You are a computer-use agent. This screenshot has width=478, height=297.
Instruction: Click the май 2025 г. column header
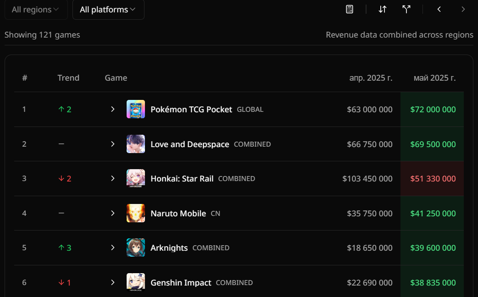tap(435, 78)
